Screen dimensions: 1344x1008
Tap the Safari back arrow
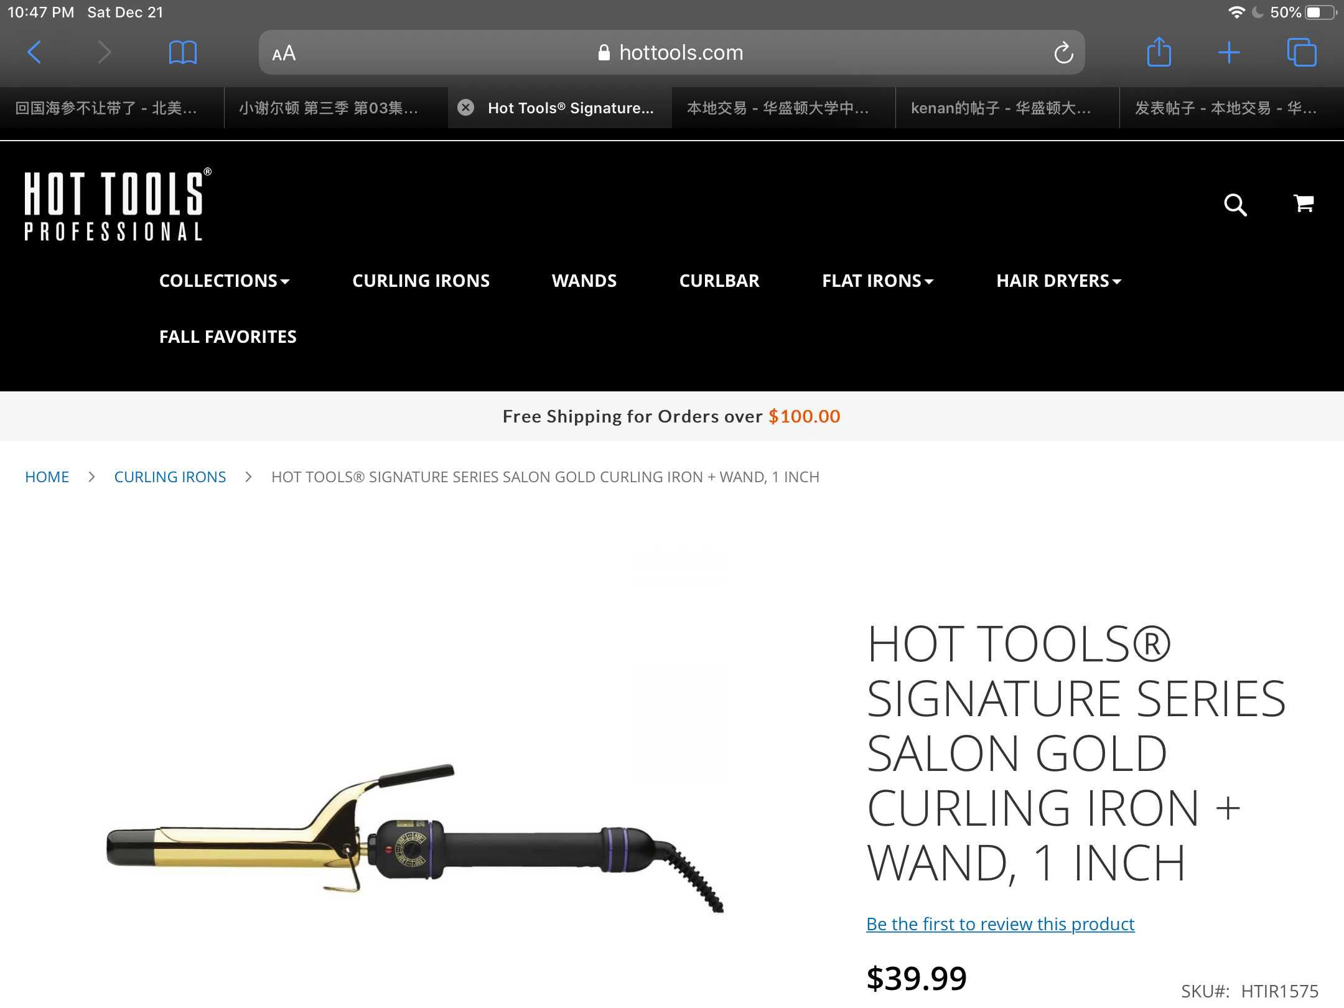point(35,52)
